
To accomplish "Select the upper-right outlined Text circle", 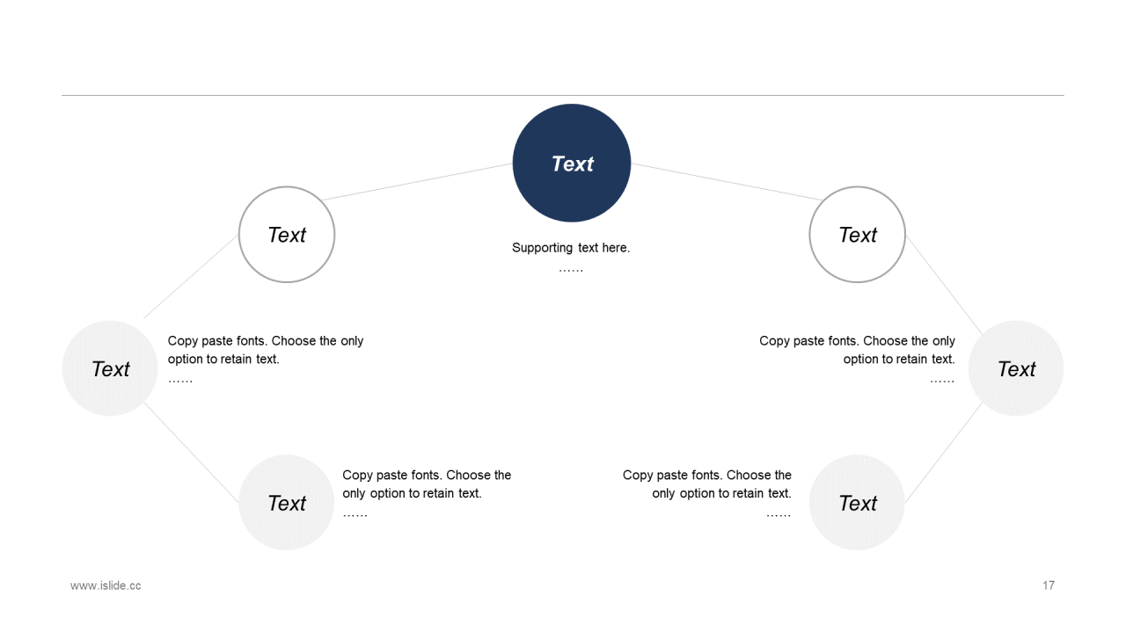I will click(x=857, y=235).
